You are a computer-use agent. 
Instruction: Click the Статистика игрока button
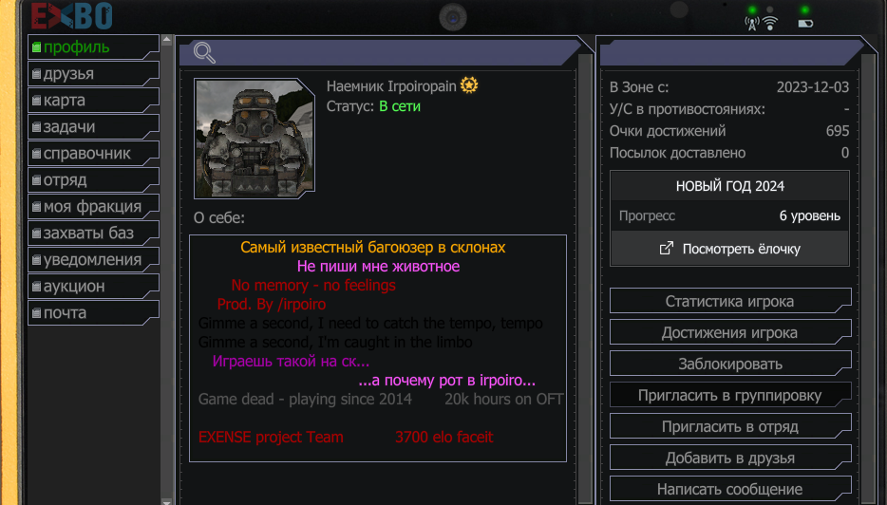click(x=730, y=301)
